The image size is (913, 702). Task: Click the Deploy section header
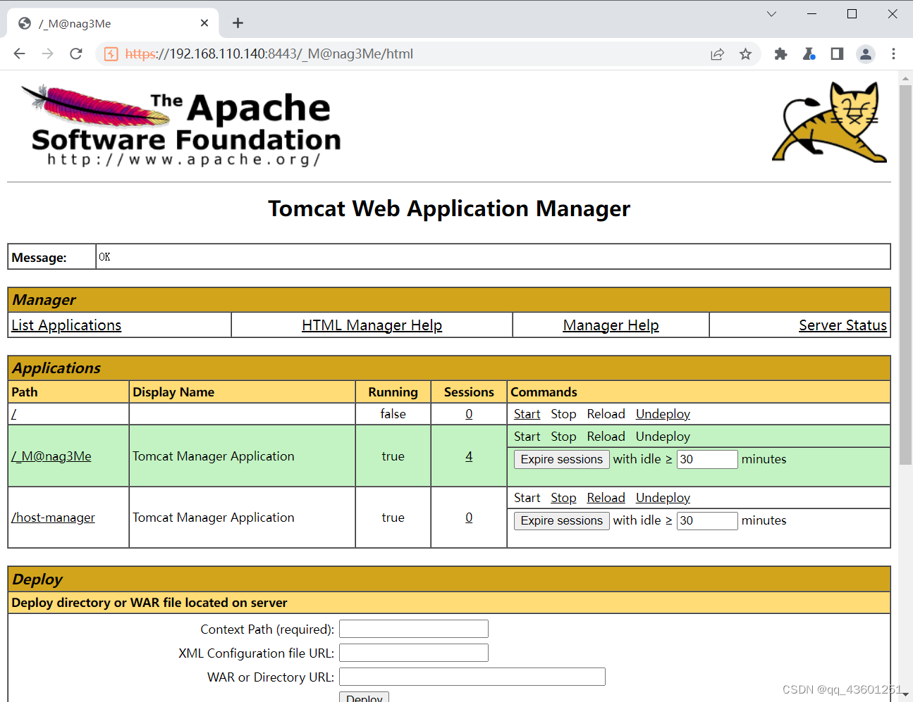pos(449,579)
